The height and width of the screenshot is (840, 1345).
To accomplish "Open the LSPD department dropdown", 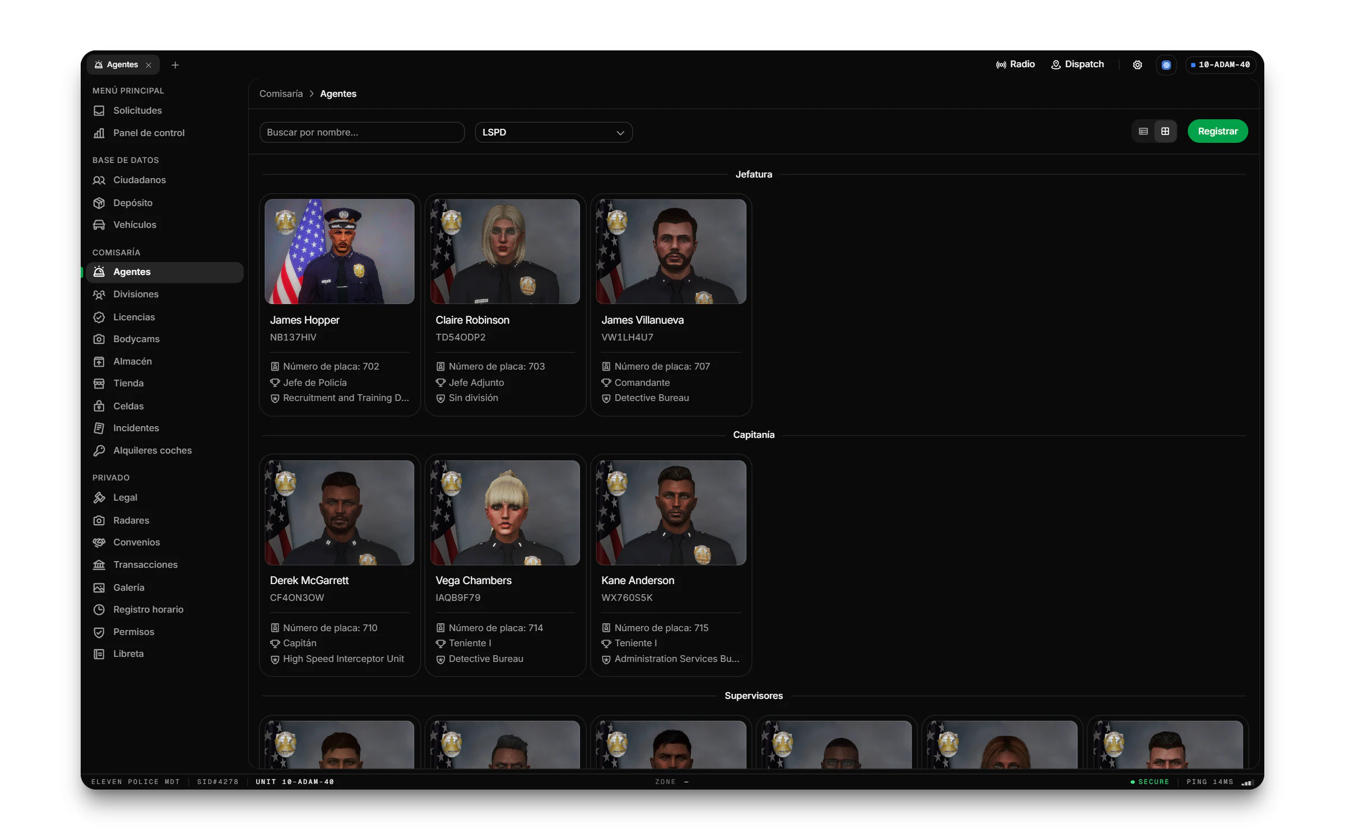I will click(554, 132).
